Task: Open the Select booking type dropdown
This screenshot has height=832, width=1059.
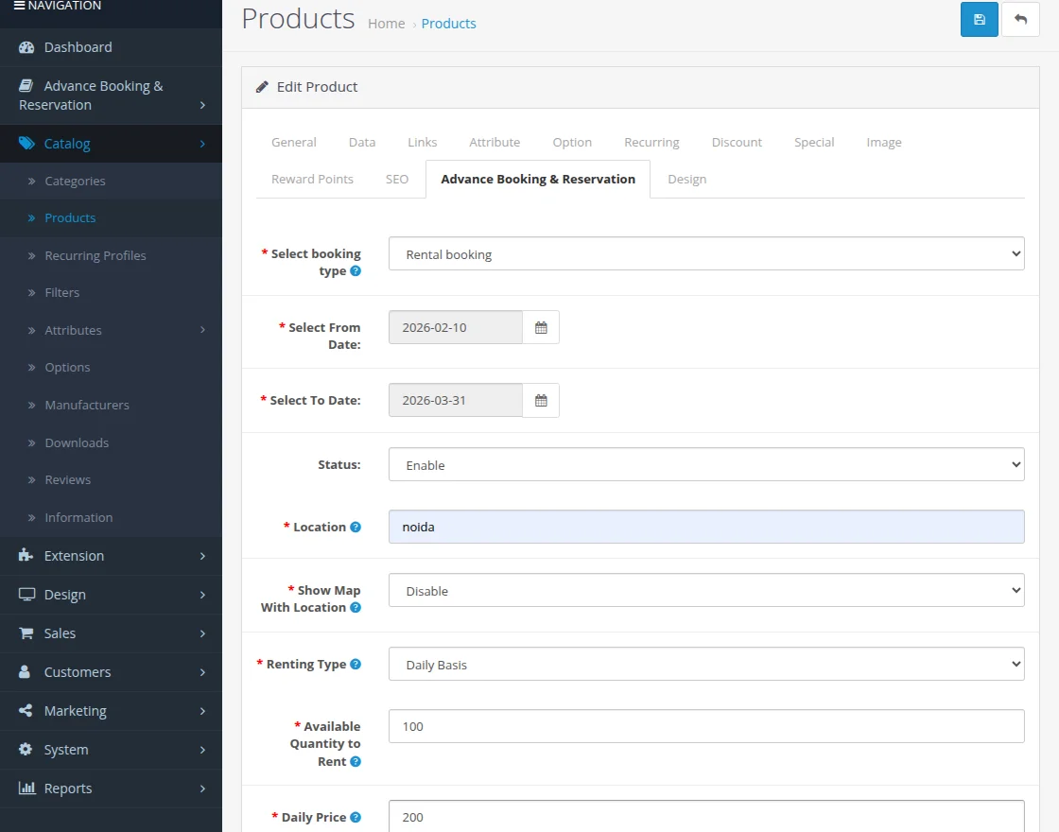Action: tap(705, 253)
